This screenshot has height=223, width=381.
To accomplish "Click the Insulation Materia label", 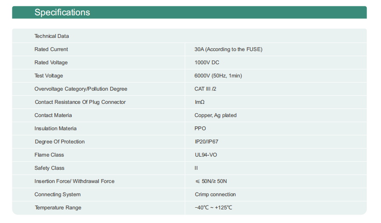I will [55, 129].
